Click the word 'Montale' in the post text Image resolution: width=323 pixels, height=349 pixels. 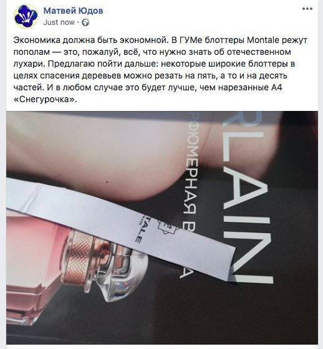coord(263,41)
